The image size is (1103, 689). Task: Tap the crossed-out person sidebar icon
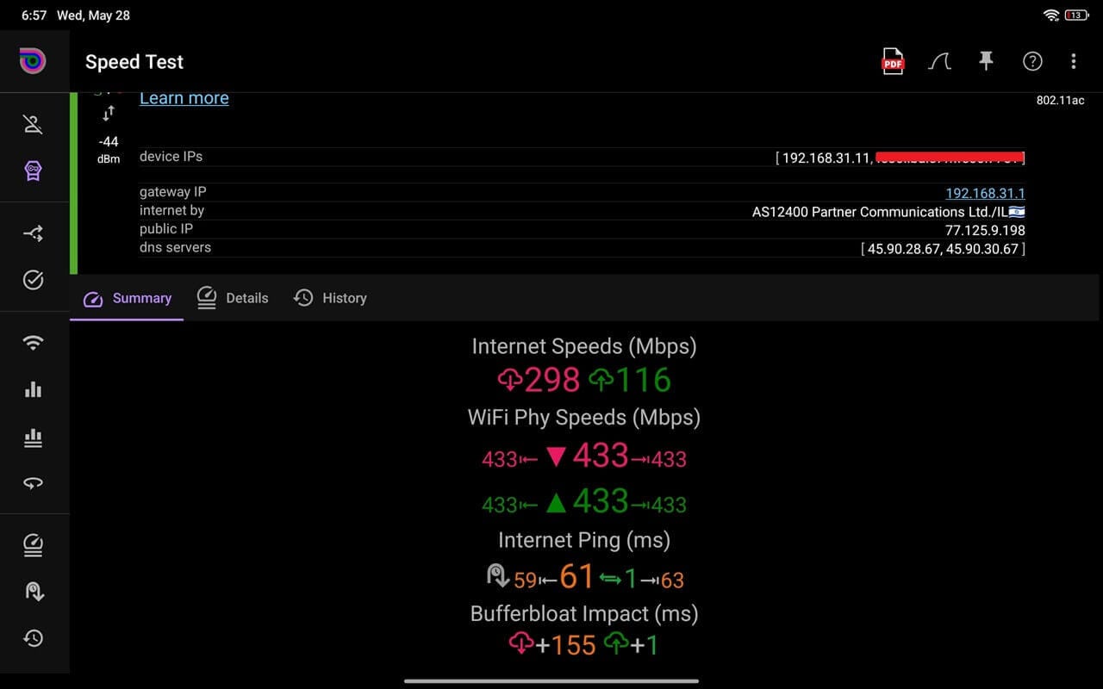(34, 125)
